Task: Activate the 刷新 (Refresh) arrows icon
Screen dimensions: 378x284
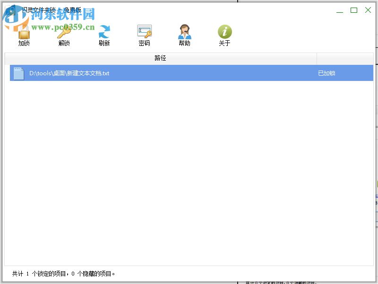Action: pyautogui.click(x=104, y=33)
